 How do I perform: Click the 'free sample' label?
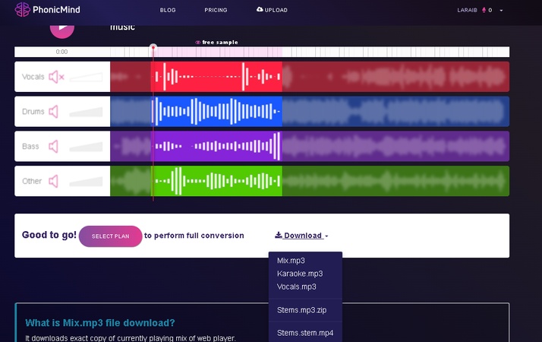[220, 43]
